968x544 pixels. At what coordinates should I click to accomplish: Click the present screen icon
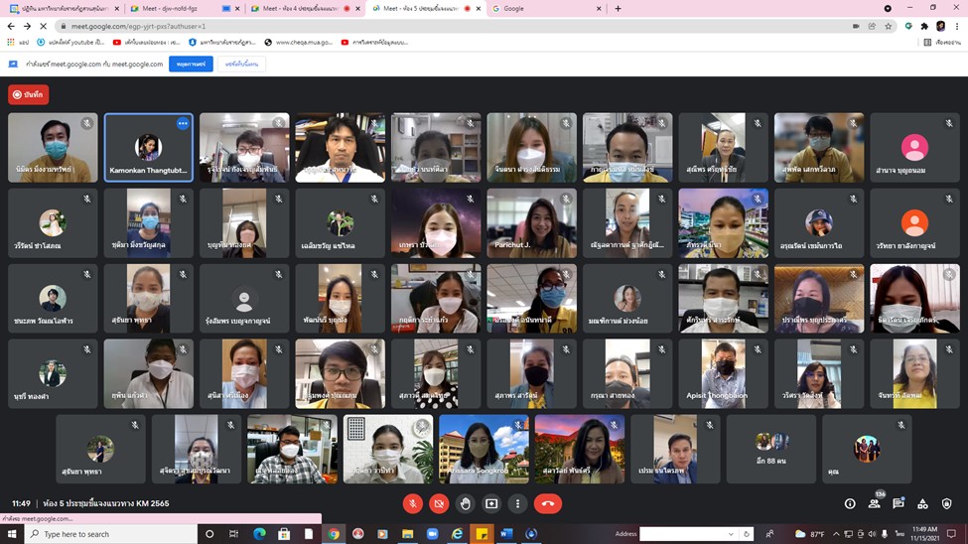coord(491,503)
